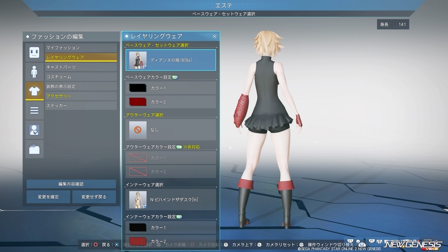Click the circle 選択 button prompt icon
Screen dimensions: 448x252
click(x=96, y=245)
